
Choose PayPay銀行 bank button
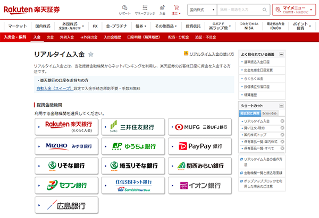(x=200, y=146)
